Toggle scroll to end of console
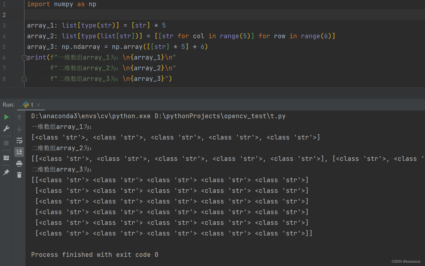The height and width of the screenshot is (266, 425). [19, 152]
